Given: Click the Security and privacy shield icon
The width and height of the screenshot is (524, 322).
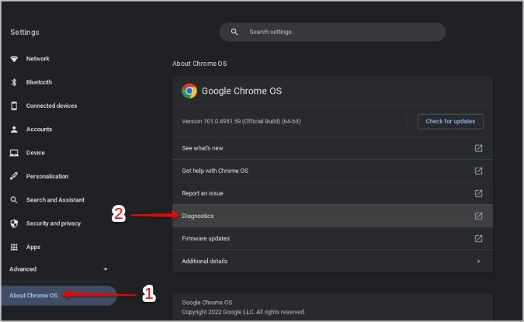Looking at the screenshot, I should point(13,223).
